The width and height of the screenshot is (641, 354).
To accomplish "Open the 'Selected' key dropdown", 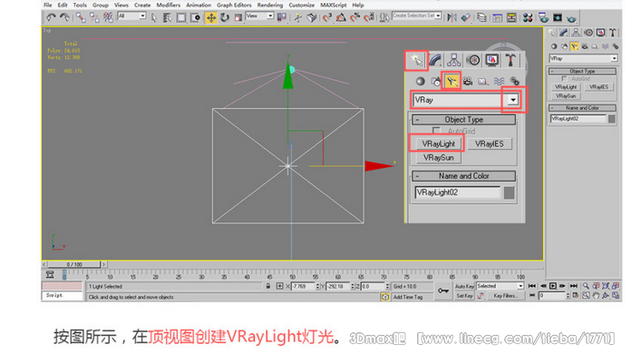I will [x=500, y=286].
